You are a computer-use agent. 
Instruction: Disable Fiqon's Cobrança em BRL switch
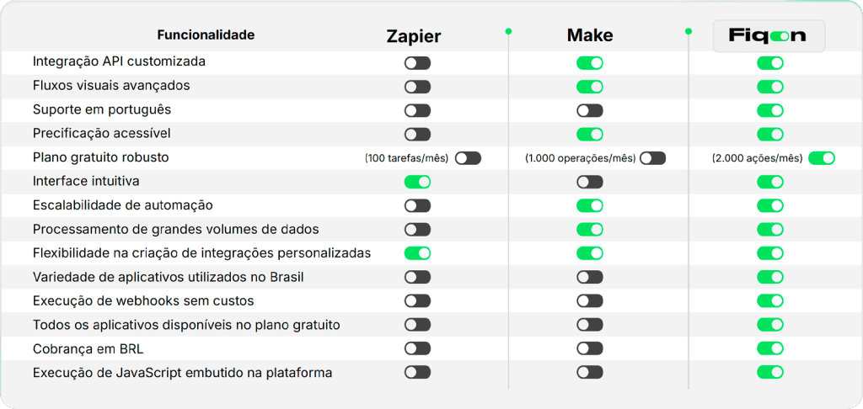[770, 348]
